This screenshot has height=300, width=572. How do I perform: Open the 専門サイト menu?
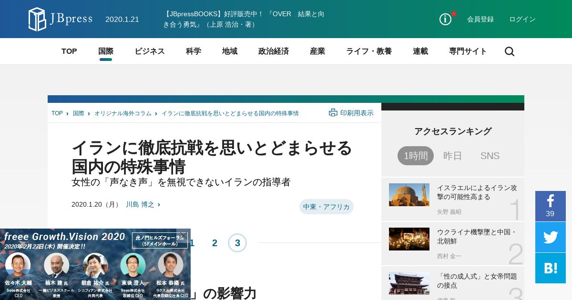(468, 51)
